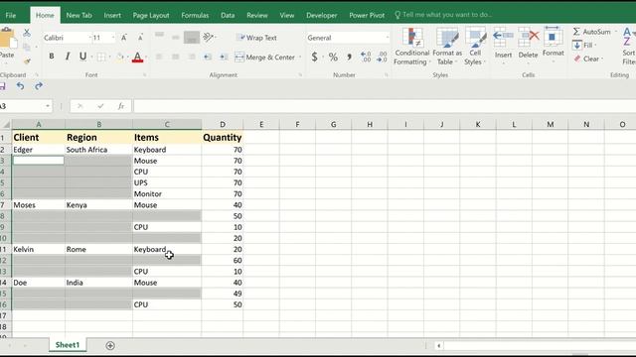The width and height of the screenshot is (636, 357).
Task: Decrease font size with the smaller A icon
Action: point(140,38)
